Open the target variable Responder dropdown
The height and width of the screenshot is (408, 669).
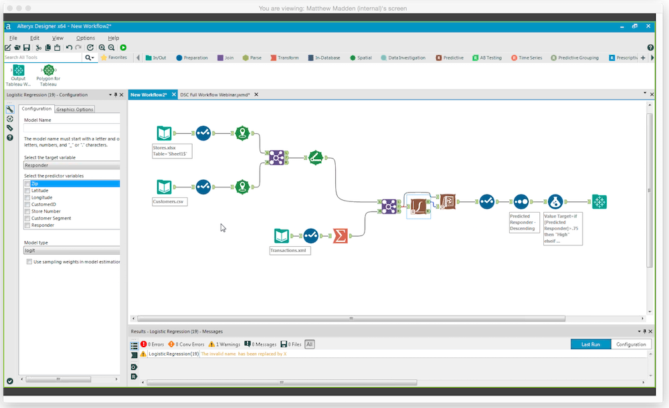tap(72, 165)
